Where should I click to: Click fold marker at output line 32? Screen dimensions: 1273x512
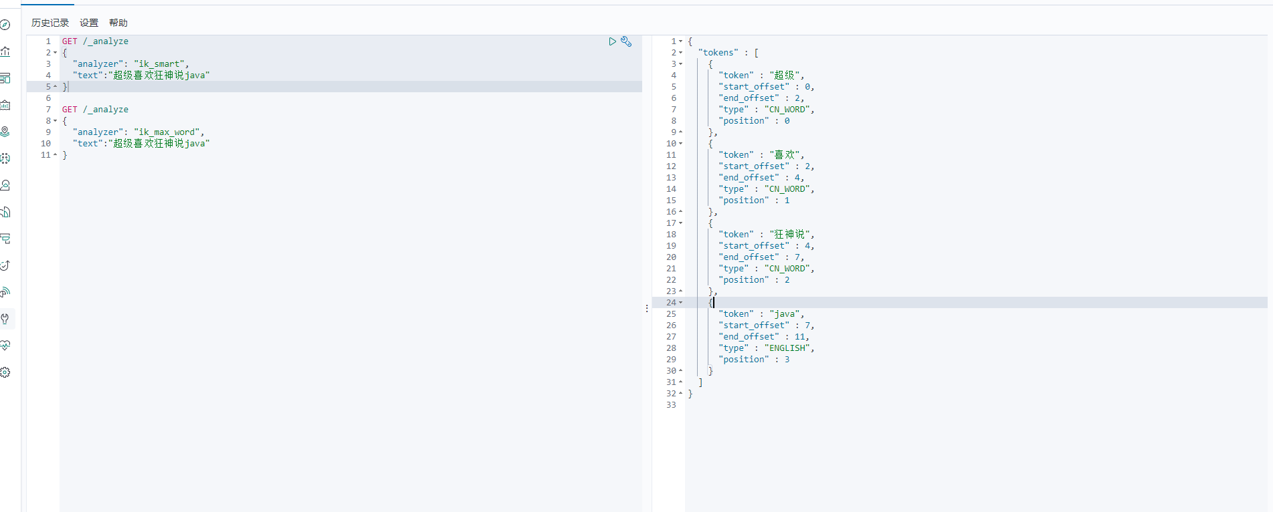681,394
